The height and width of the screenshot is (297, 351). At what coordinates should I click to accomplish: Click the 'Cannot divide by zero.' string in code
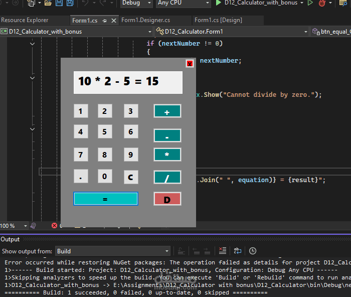[x=269, y=95]
